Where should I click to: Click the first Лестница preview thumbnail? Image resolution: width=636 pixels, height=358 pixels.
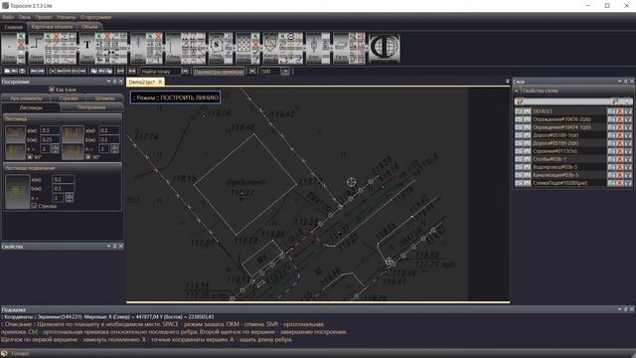tap(15, 134)
